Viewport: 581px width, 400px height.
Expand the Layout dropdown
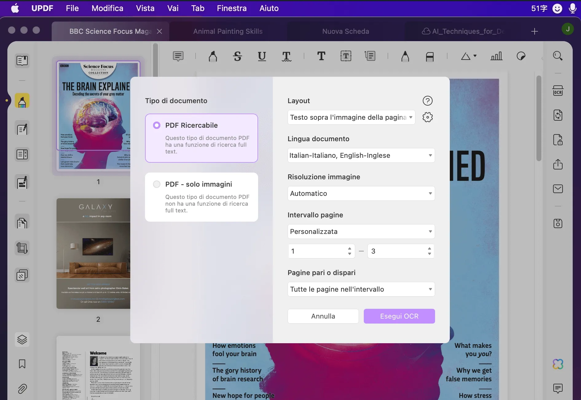(351, 117)
